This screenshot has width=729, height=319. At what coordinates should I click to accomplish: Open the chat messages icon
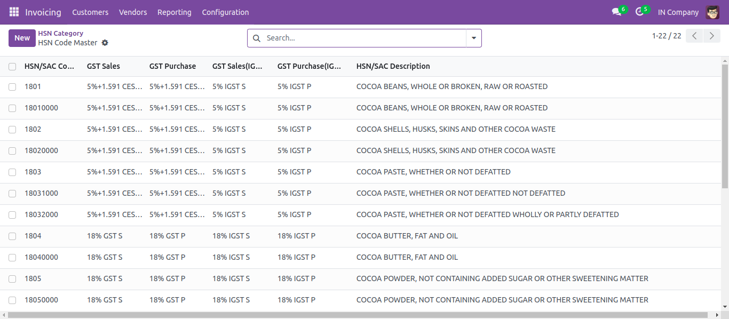click(617, 12)
